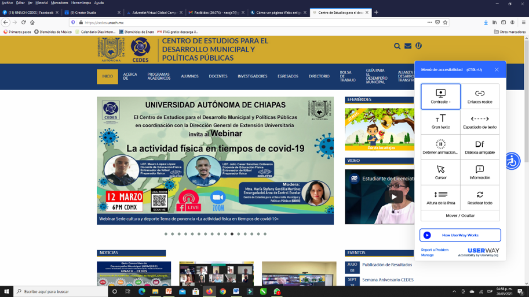Open Report a Problem link
Viewport: 529px width, 297px height.
pyautogui.click(x=435, y=250)
